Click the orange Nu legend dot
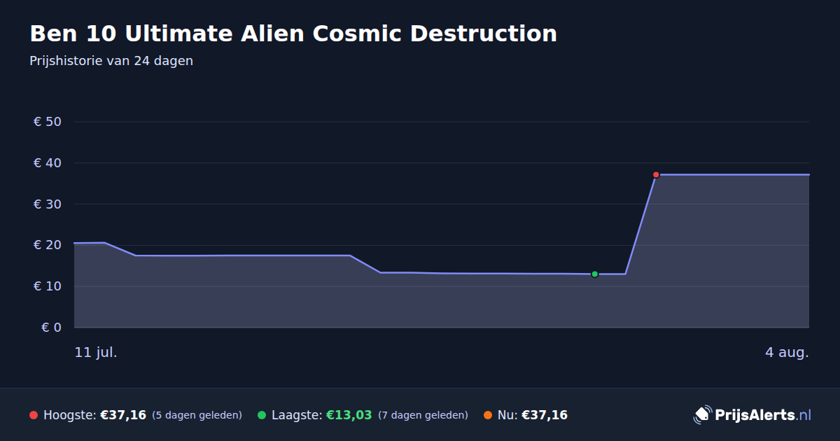The height and width of the screenshot is (441, 840). [488, 415]
